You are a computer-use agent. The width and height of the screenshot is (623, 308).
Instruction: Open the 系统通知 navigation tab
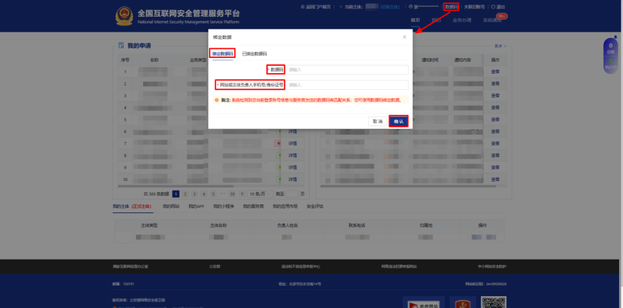pyautogui.click(x=492, y=20)
